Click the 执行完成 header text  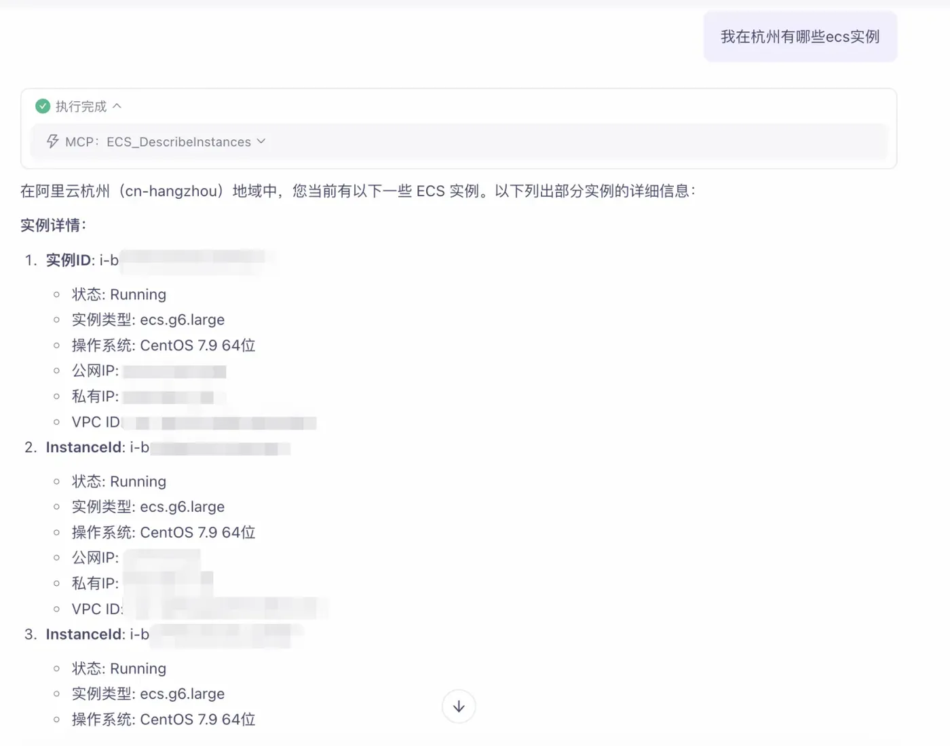[81, 106]
